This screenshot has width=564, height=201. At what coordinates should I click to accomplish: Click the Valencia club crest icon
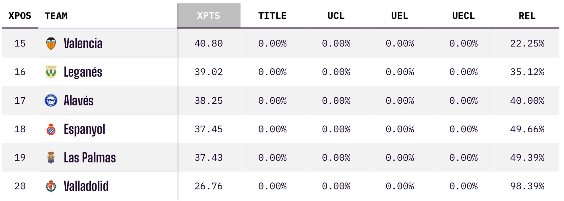[51, 43]
